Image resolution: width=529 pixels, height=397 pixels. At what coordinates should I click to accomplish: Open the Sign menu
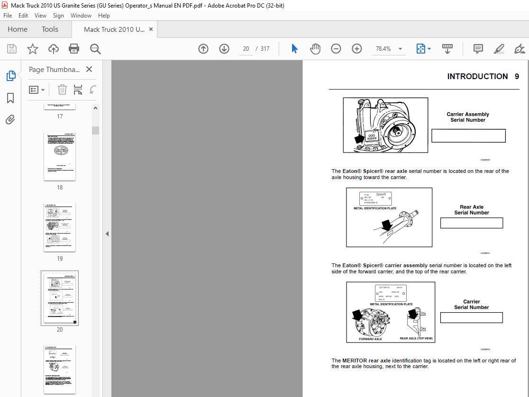tap(58, 16)
